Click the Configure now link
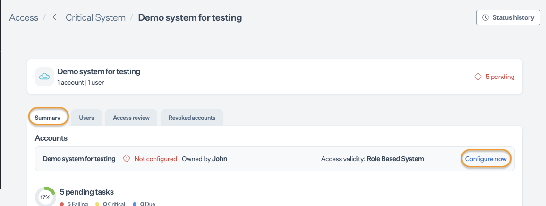The image size is (546, 206). click(x=486, y=159)
